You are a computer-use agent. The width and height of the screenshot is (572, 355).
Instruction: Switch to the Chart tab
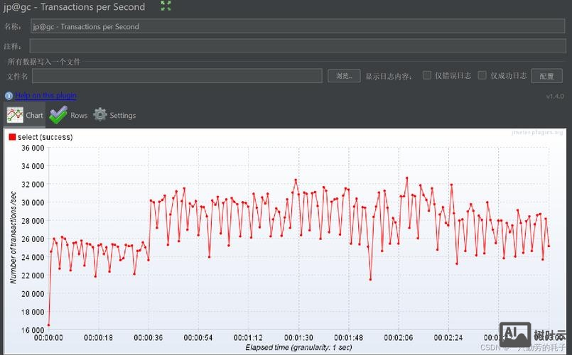25,115
